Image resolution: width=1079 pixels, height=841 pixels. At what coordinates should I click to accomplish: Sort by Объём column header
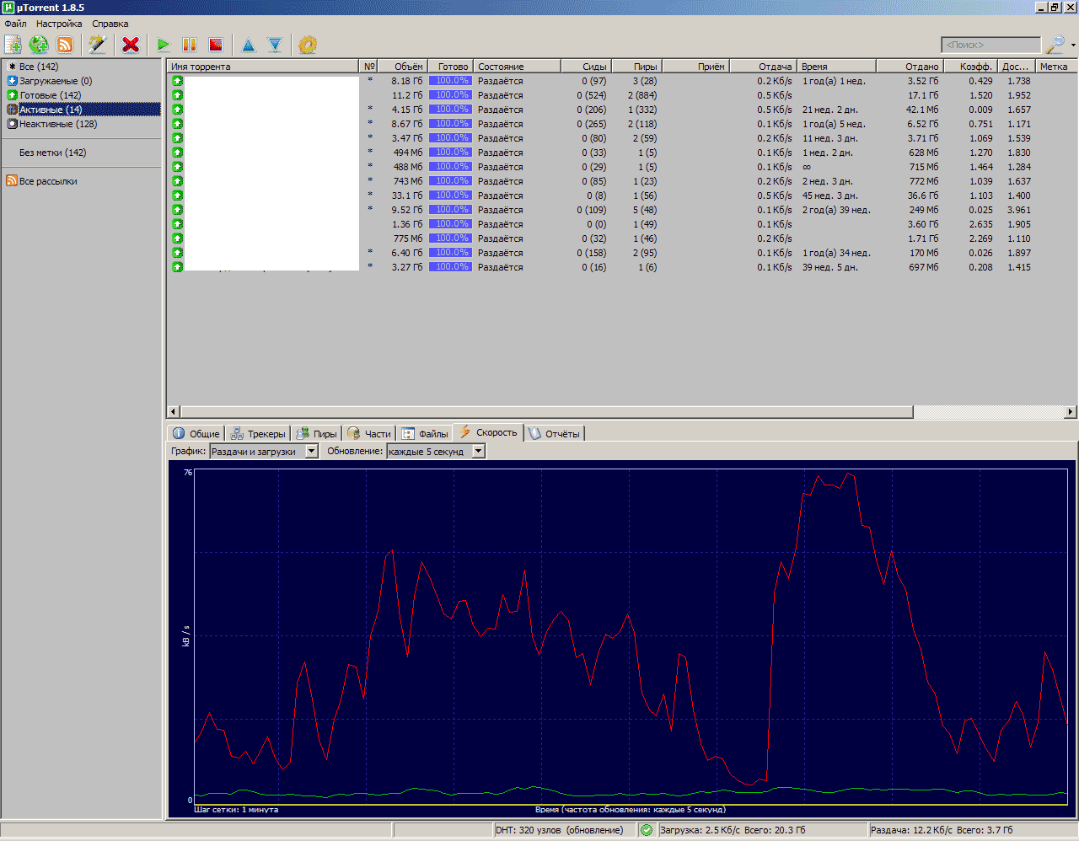(403, 67)
